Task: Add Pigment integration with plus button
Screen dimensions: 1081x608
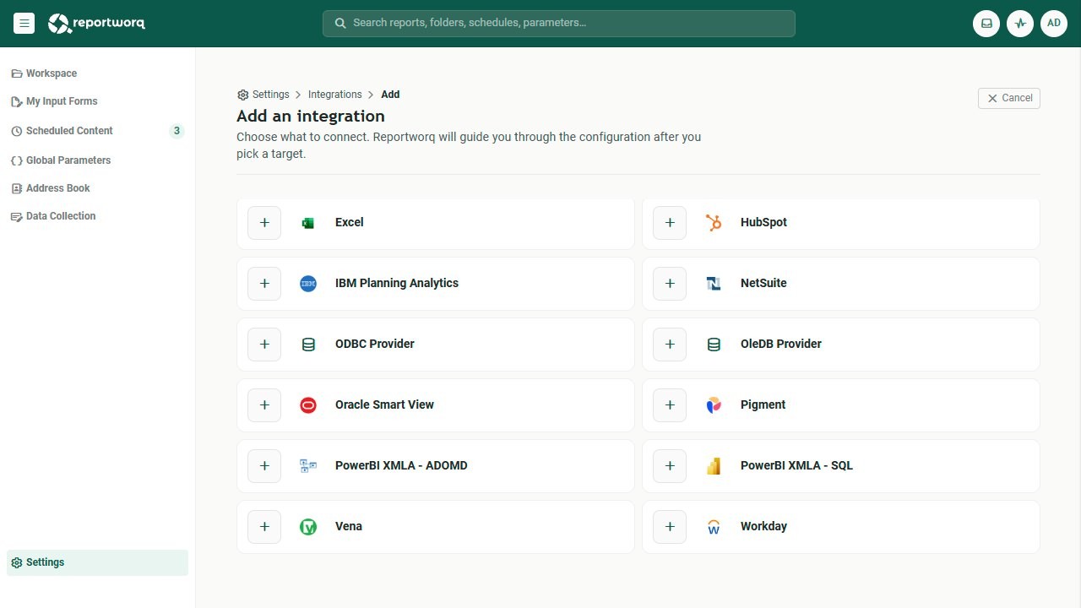Action: point(670,405)
